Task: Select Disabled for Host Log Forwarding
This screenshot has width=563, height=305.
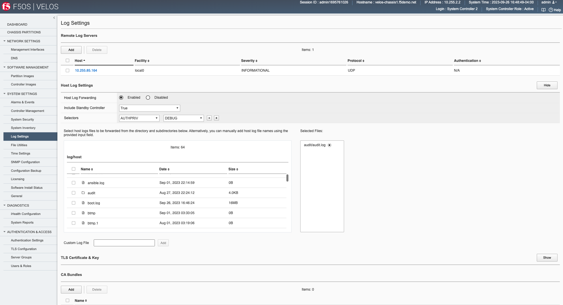Action: [148, 98]
